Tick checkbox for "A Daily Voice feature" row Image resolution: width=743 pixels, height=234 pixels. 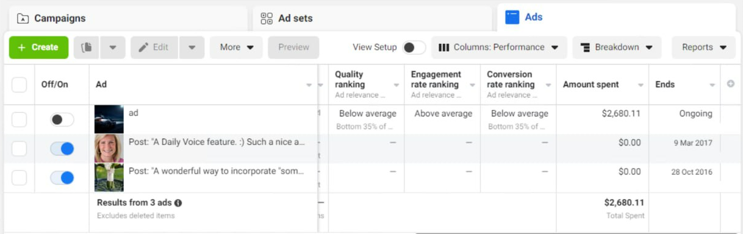click(x=20, y=149)
